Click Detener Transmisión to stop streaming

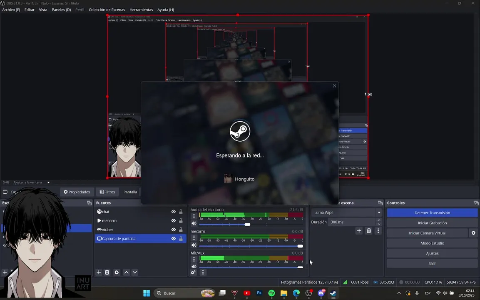(432, 212)
